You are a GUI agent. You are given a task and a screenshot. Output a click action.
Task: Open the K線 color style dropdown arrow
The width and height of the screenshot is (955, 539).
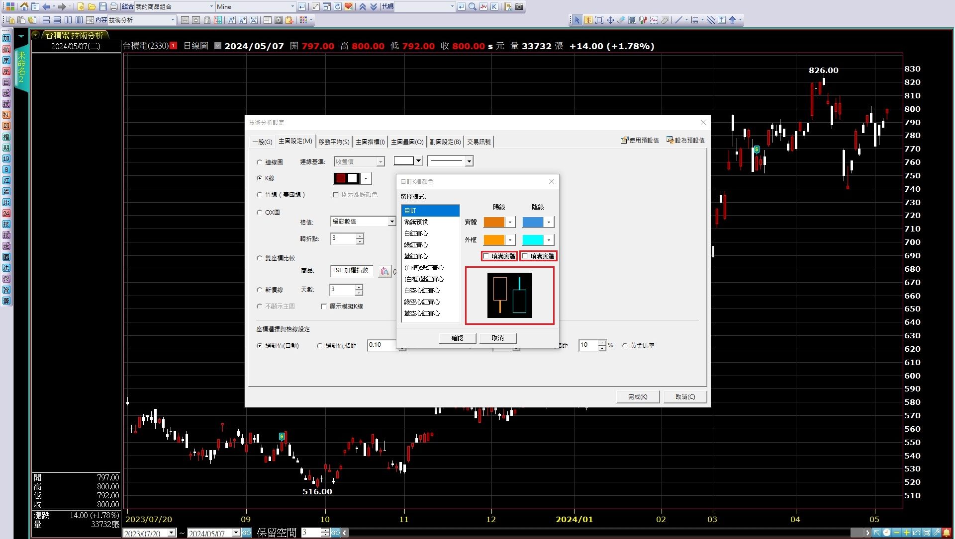click(x=366, y=178)
